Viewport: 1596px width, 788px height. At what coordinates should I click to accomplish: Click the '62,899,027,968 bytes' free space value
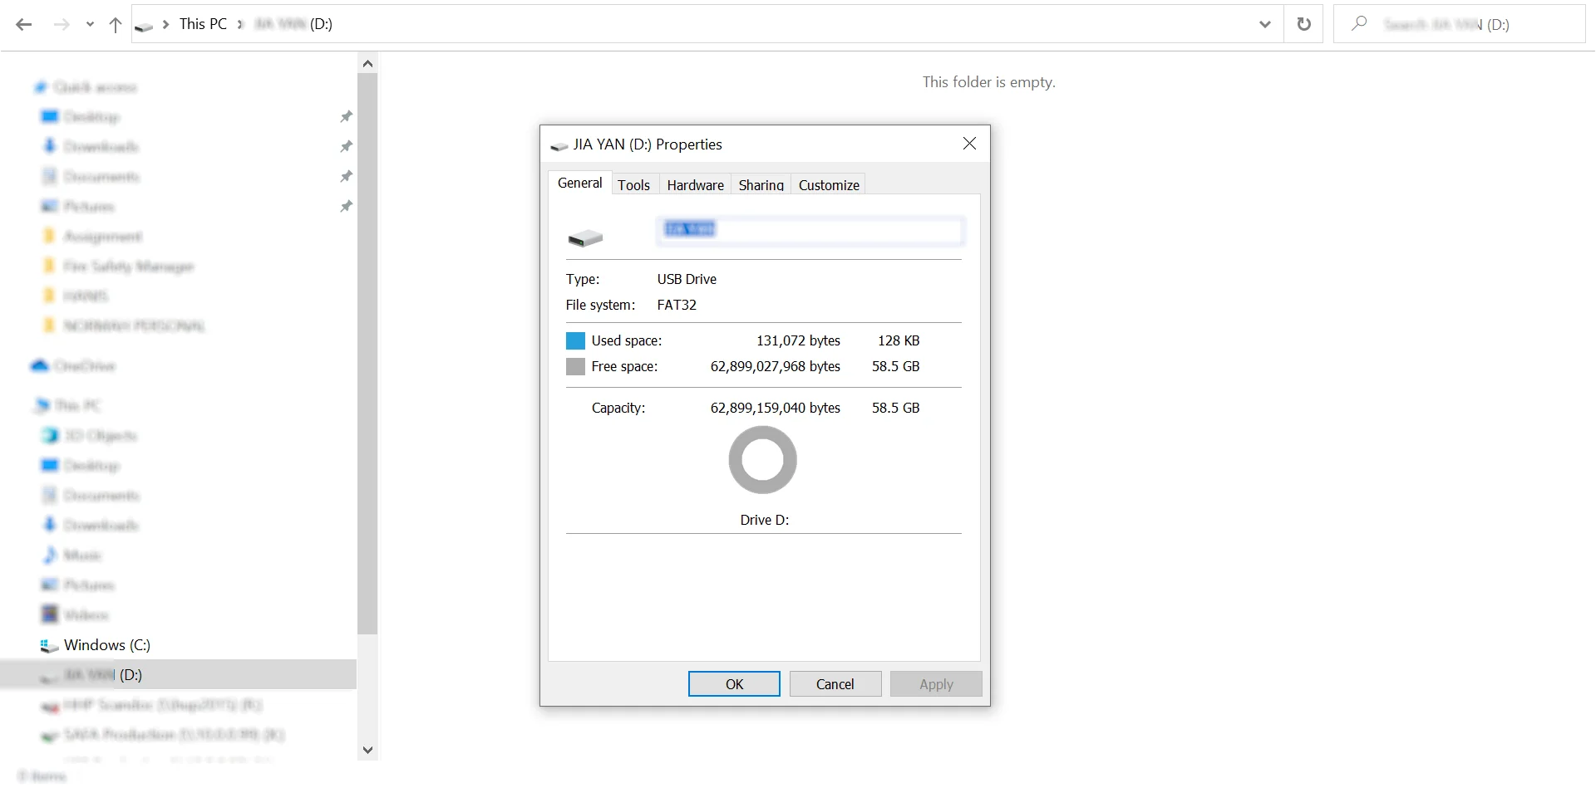776,366
